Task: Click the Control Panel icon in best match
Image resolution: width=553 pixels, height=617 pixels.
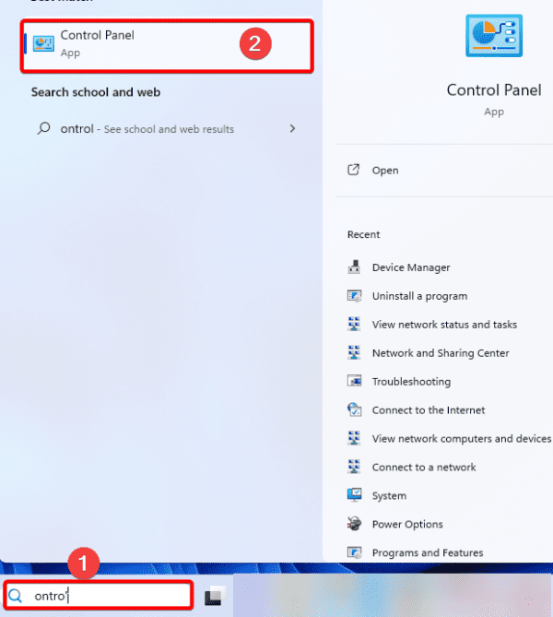Action: click(43, 43)
